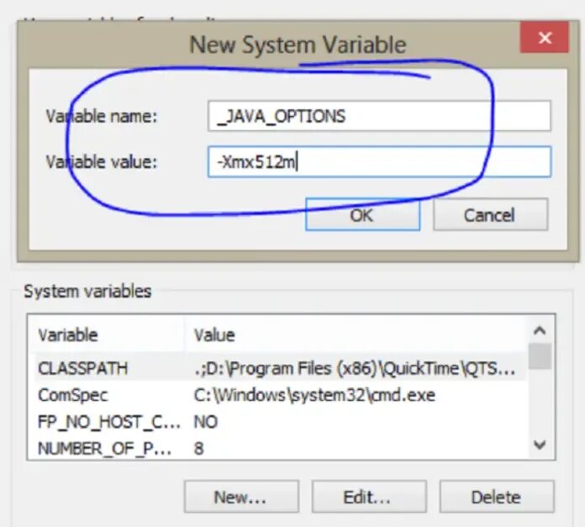Click New... under System variables
The image size is (585, 527).
(241, 497)
